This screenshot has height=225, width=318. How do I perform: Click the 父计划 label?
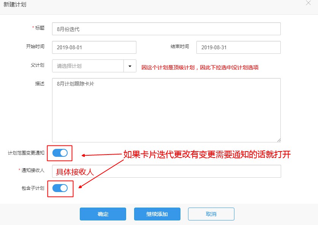point(38,65)
